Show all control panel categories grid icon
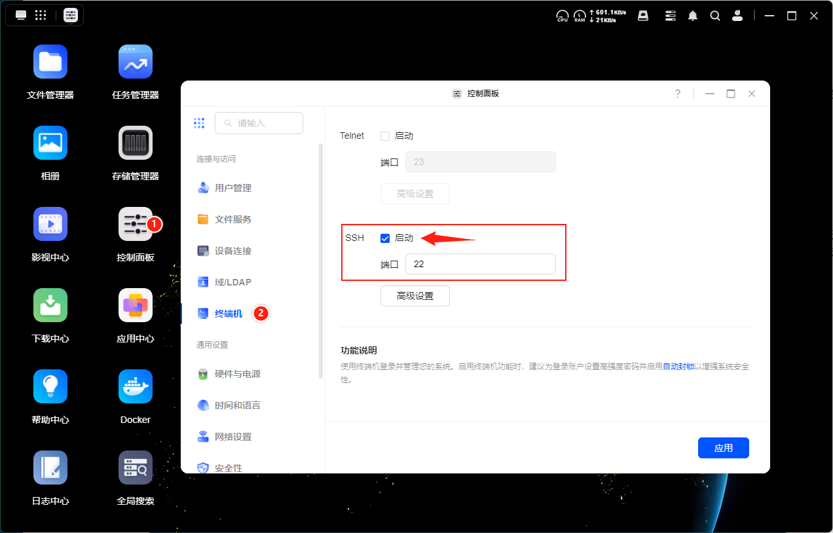This screenshot has width=833, height=533. [x=199, y=123]
